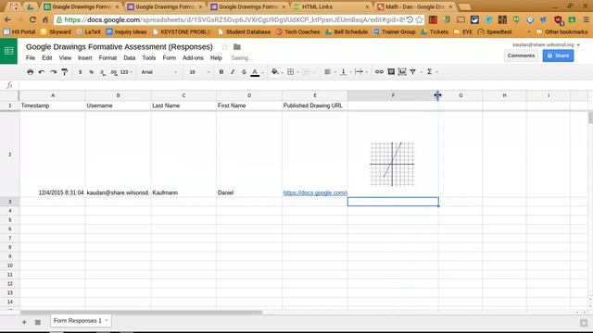593x333 pixels.
Task: Go back in browser
Action: click(x=7, y=19)
